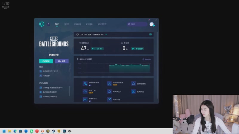Viewport: 239px width, 134px height.
Task: Click the PUBG helmet taskbar icon
Action: pyautogui.click(x=70, y=131)
